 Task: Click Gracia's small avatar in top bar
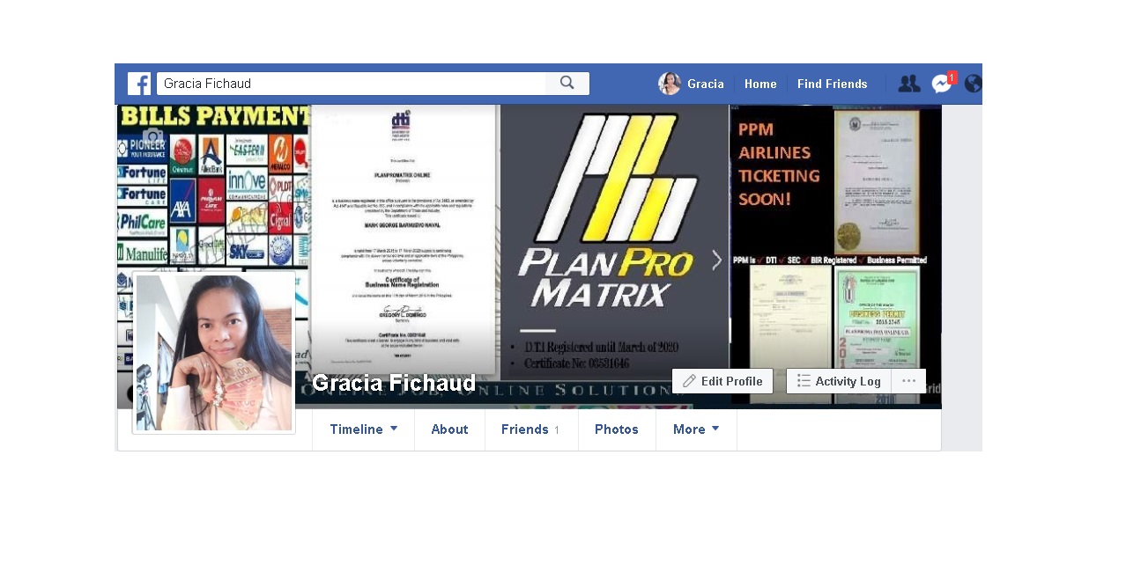(x=670, y=84)
